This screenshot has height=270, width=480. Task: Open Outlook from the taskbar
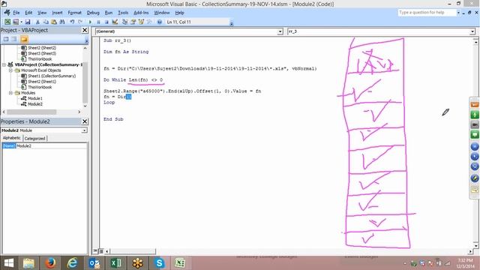coord(94,263)
